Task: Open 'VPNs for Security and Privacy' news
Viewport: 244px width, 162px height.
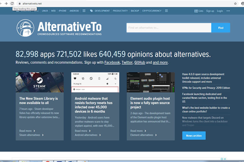Action: click(x=206, y=88)
